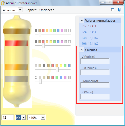Open the Opciones menu
The image size is (125, 126).
tap(47, 10)
